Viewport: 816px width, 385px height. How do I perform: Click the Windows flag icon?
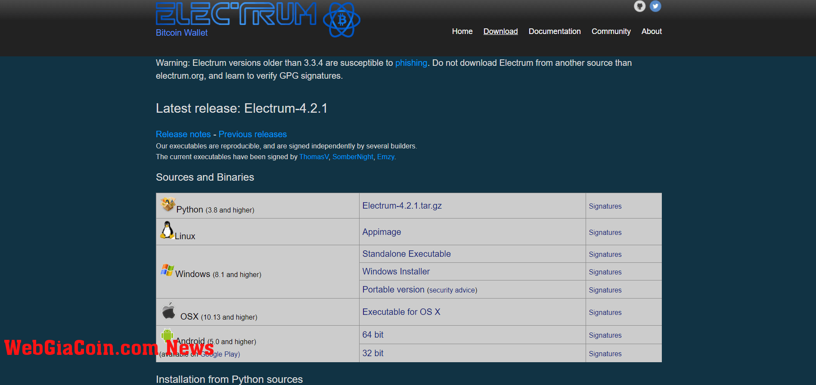coord(167,270)
